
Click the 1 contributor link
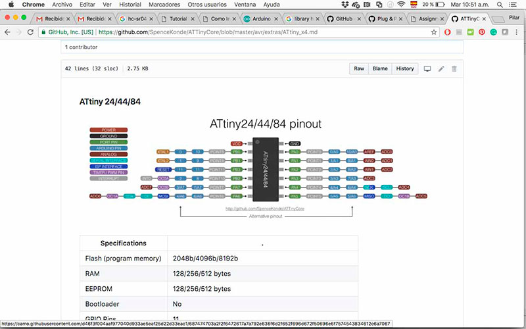[81, 47]
